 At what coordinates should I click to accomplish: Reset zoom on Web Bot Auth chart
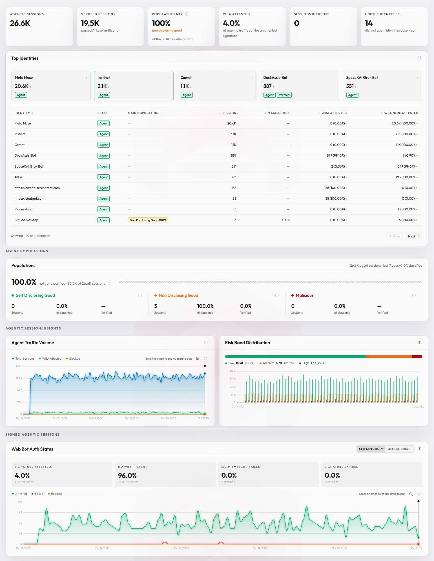click(x=419, y=494)
